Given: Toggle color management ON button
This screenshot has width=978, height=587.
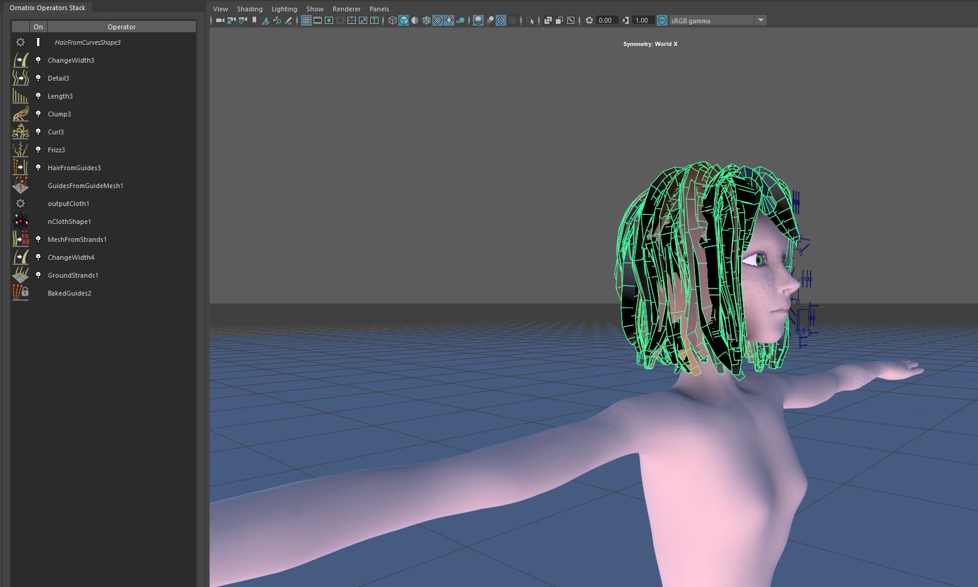Looking at the screenshot, I should 662,20.
